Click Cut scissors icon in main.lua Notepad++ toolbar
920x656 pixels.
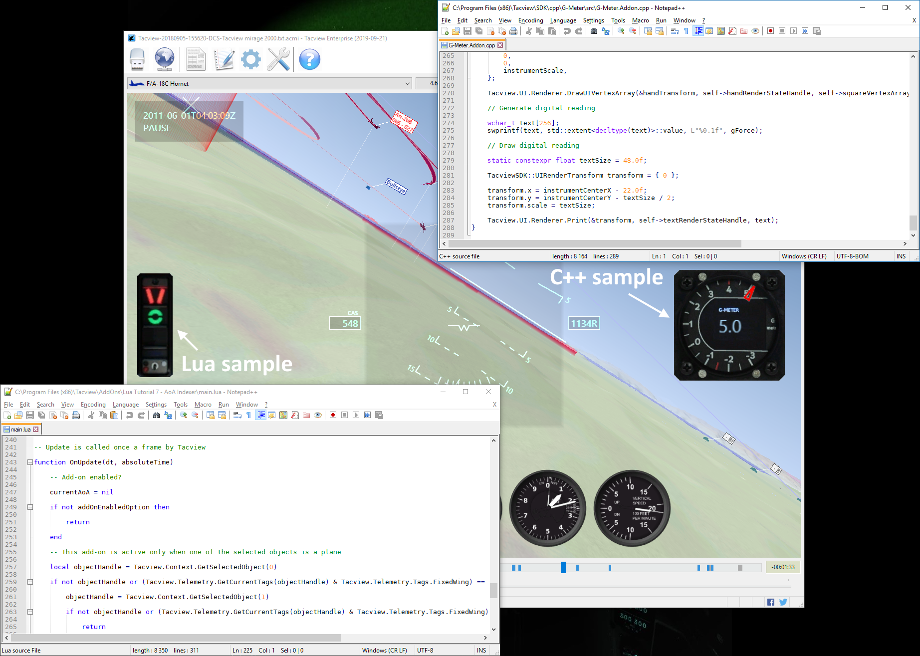pos(91,415)
